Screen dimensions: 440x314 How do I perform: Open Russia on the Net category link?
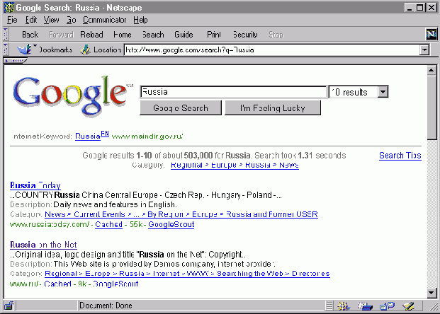point(187,274)
